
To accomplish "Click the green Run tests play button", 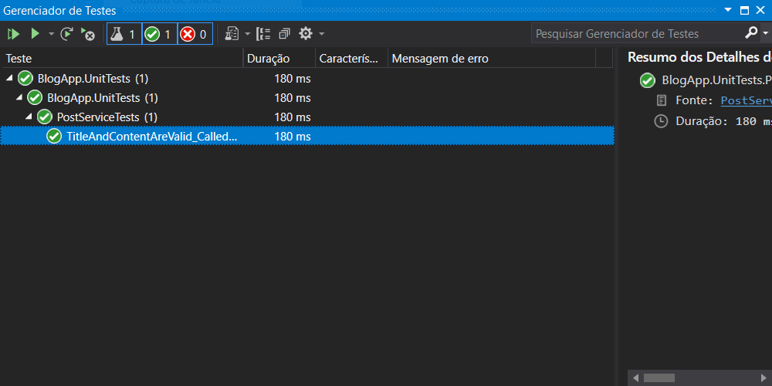I will pyautogui.click(x=35, y=34).
